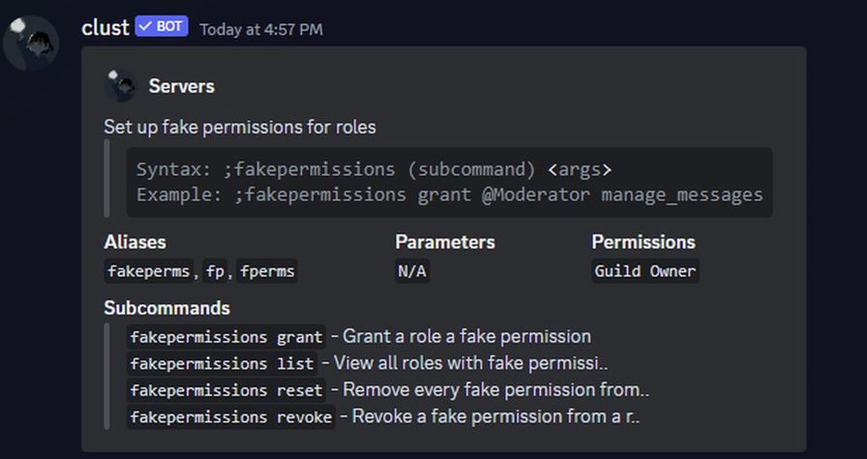Click the Syntax line in the code block
This screenshot has width=867, height=459.
(x=374, y=169)
